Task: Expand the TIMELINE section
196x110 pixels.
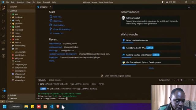Action: point(21,98)
